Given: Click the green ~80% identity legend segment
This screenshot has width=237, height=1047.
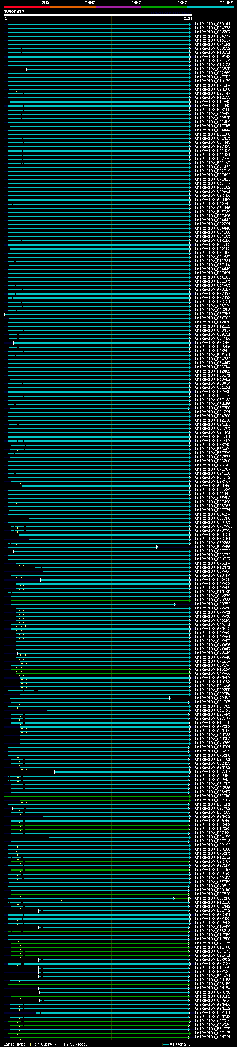Looking at the screenshot, I should tap(164, 7).
